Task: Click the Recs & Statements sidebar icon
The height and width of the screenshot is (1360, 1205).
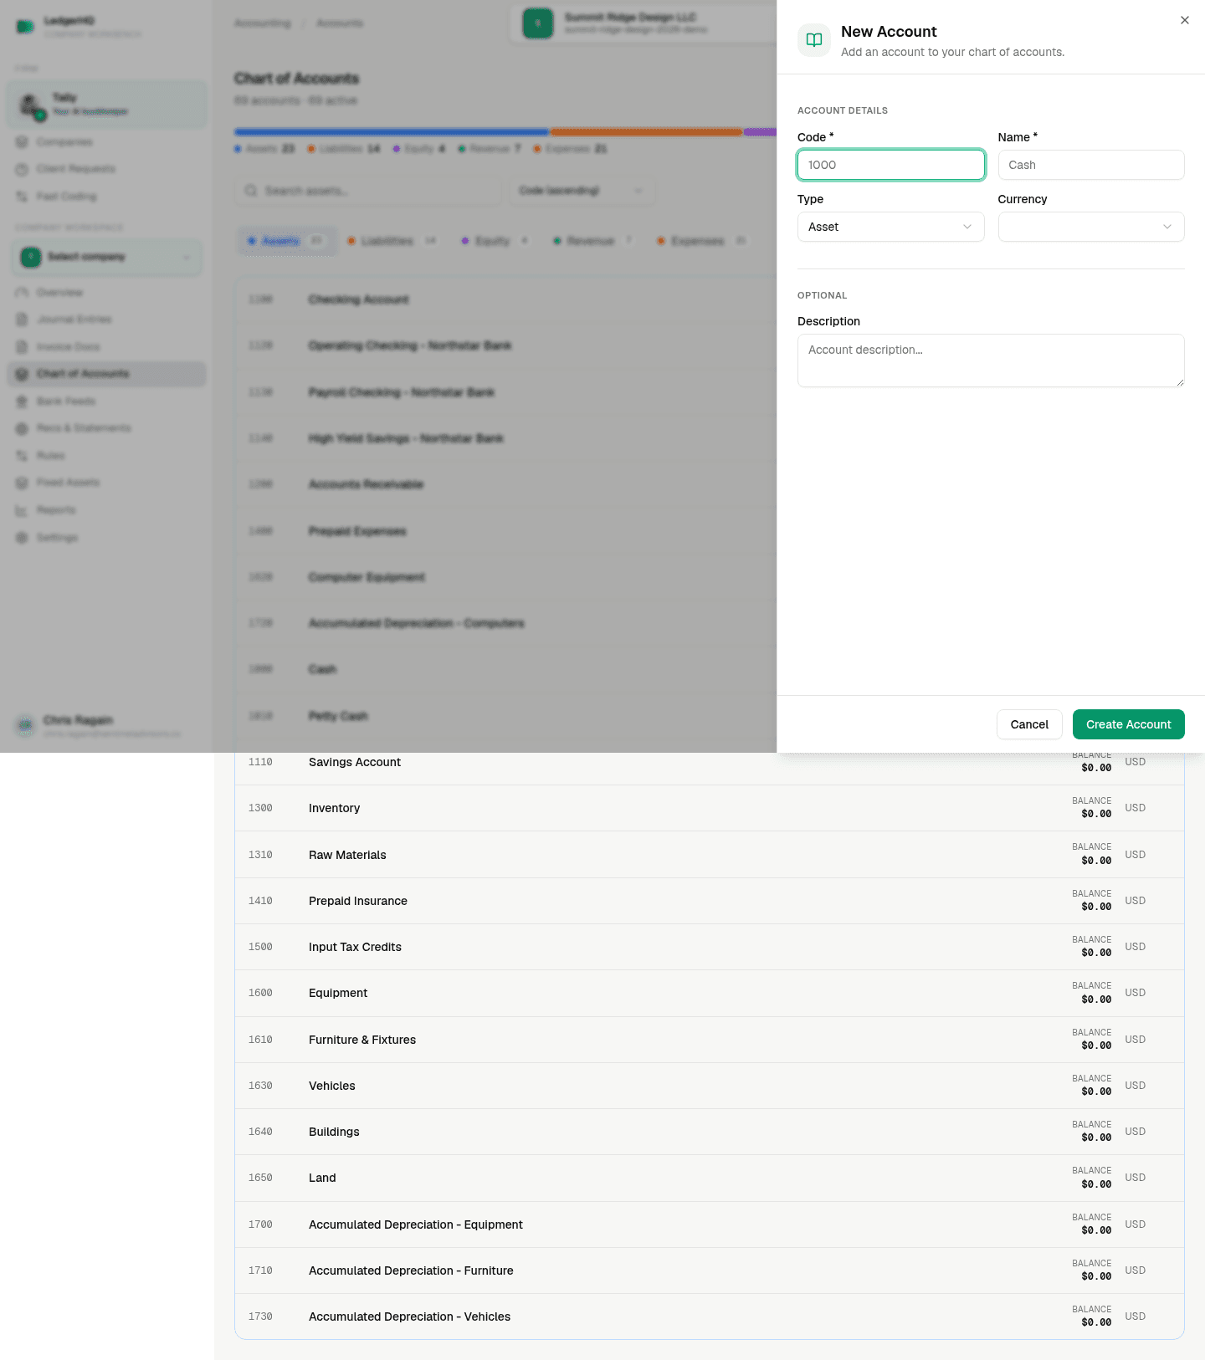Action: [22, 428]
